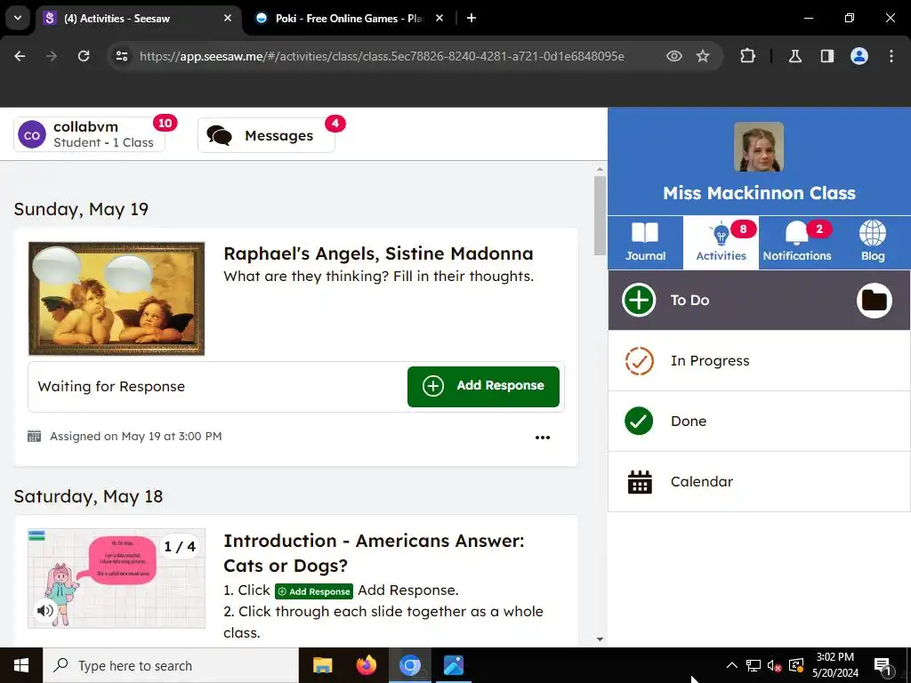This screenshot has height=683, width=911.
Task: Click the network tray icon
Action: [x=754, y=665]
